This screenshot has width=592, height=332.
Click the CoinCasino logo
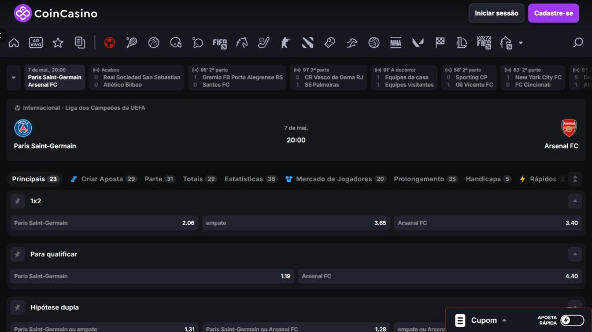[x=56, y=13]
